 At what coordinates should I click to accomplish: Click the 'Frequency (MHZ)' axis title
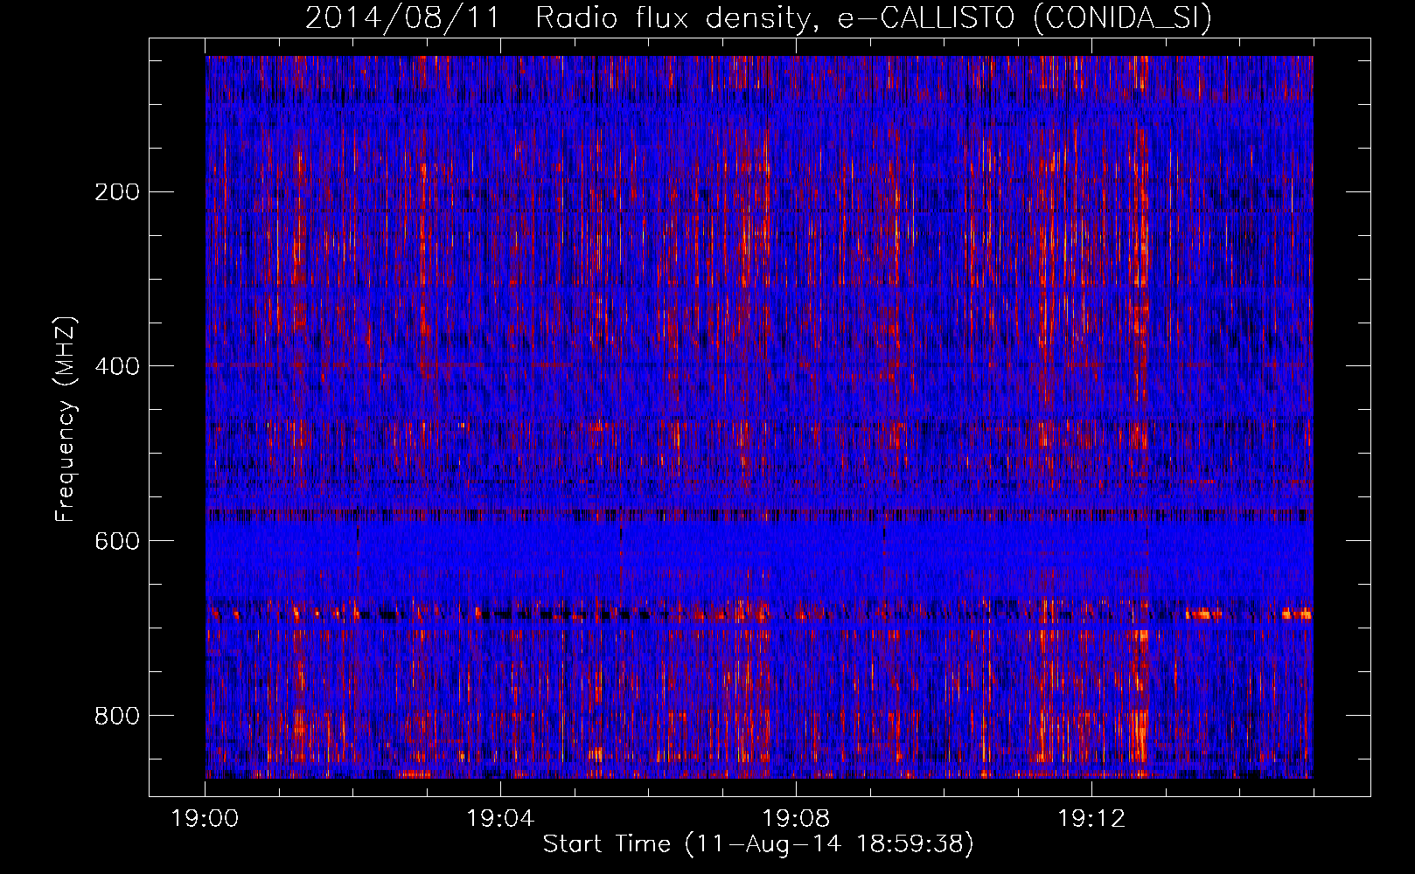[x=66, y=419]
